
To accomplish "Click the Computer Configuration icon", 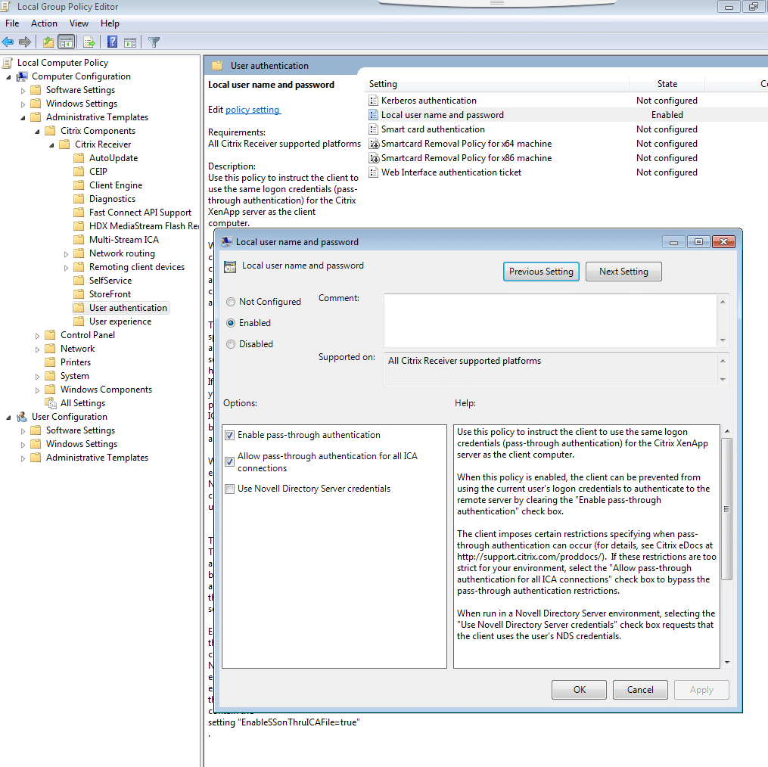I will click(21, 76).
